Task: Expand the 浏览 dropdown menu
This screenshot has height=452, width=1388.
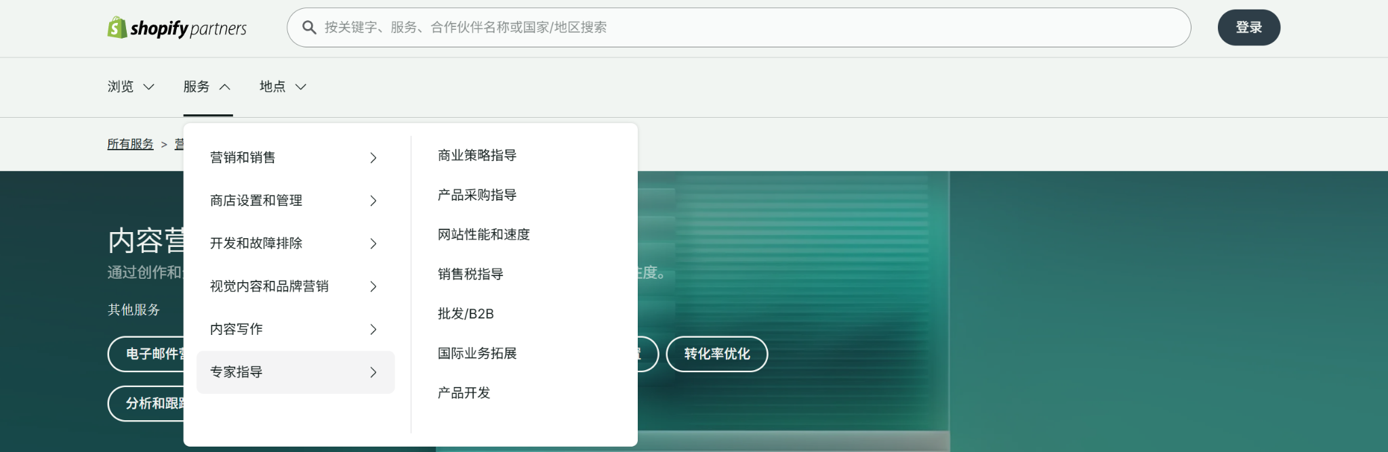Action: point(131,87)
